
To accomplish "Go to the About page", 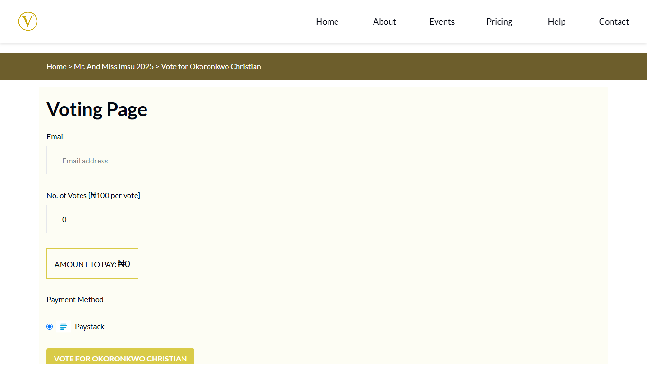I will click(384, 22).
